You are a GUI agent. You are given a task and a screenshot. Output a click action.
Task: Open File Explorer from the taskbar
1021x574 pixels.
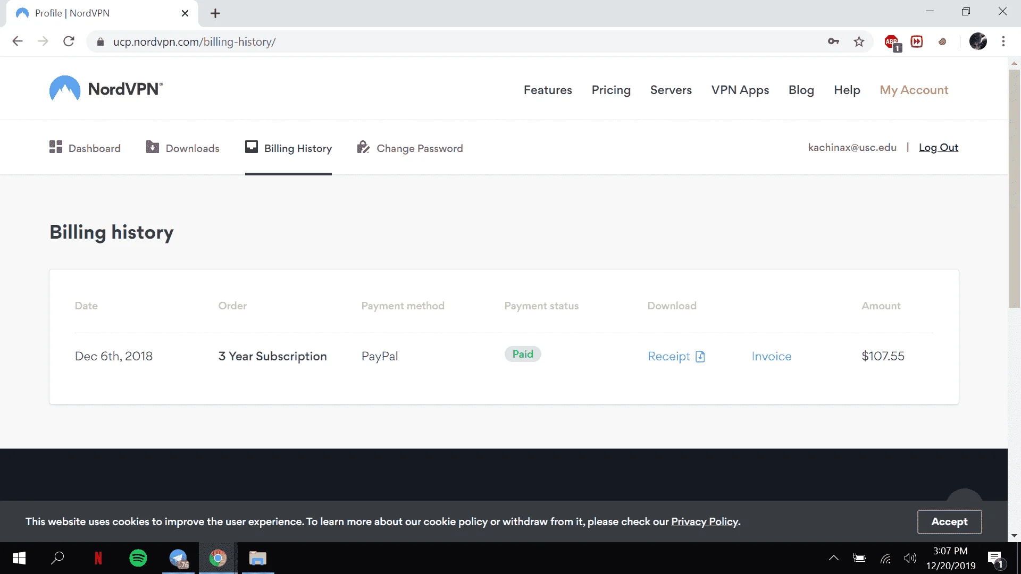(x=258, y=558)
